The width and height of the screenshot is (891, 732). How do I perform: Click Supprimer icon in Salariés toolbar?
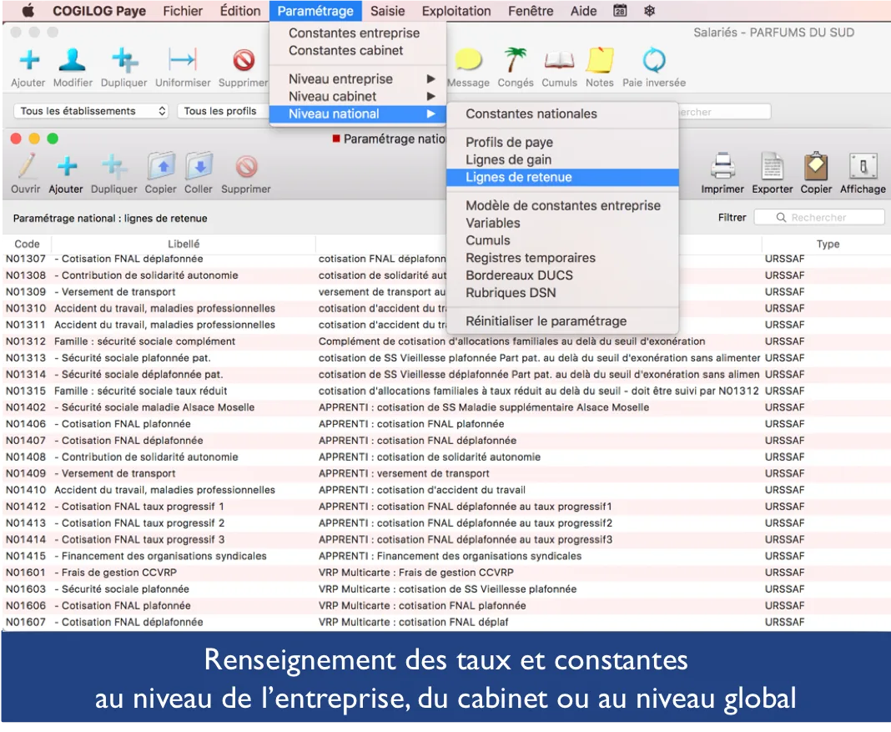244,60
